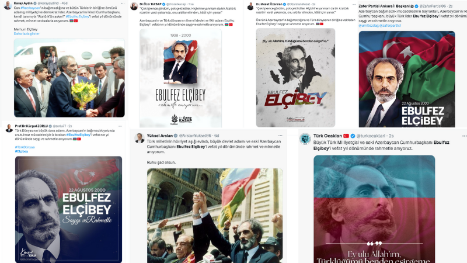
Task: Click Mesut Özarslan's profile avatar
Action: pyautogui.click(x=250, y=6)
